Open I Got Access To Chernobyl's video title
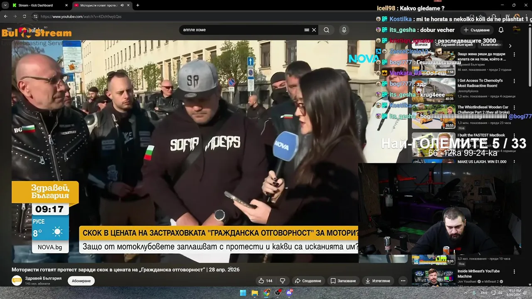The width and height of the screenshot is (532, 299). (x=480, y=83)
